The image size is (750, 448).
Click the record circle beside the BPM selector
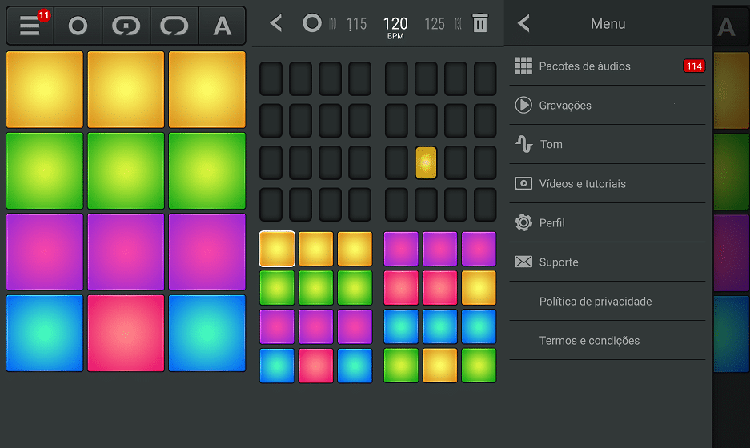(x=311, y=24)
